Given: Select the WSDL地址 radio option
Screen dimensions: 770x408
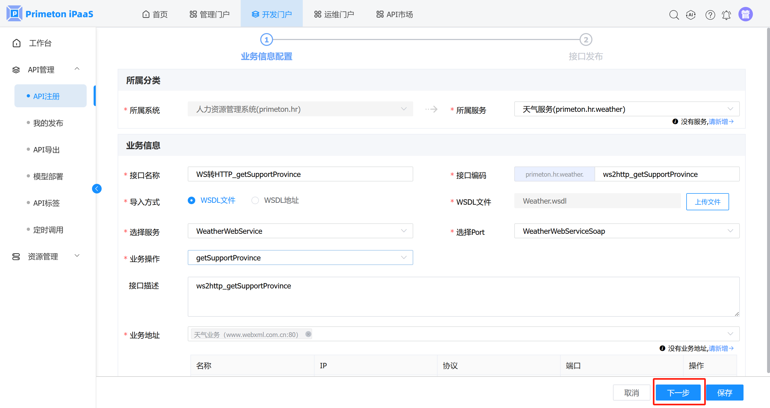Looking at the screenshot, I should pos(255,200).
